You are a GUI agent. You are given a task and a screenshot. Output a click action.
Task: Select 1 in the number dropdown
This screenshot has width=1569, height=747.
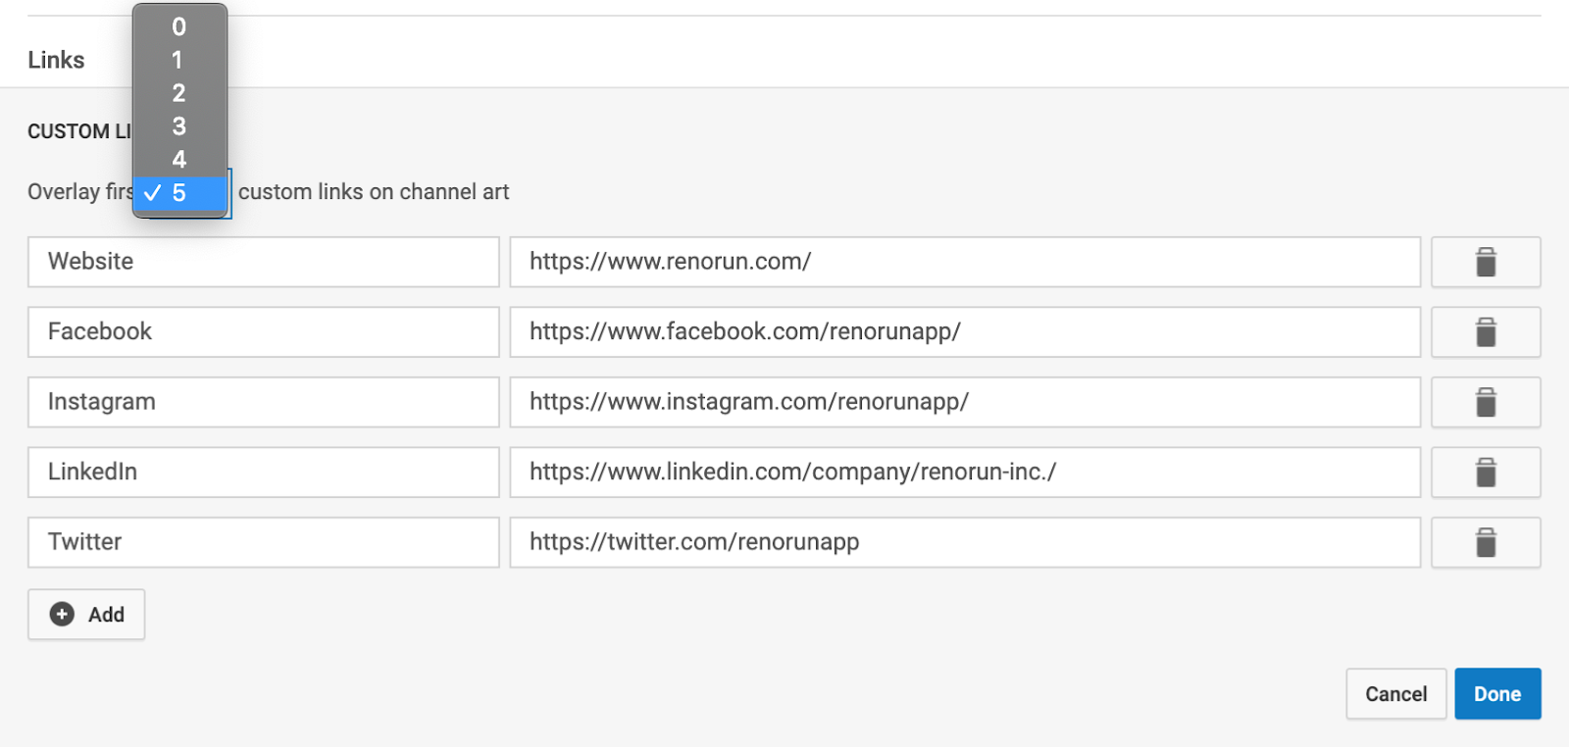pyautogui.click(x=179, y=61)
